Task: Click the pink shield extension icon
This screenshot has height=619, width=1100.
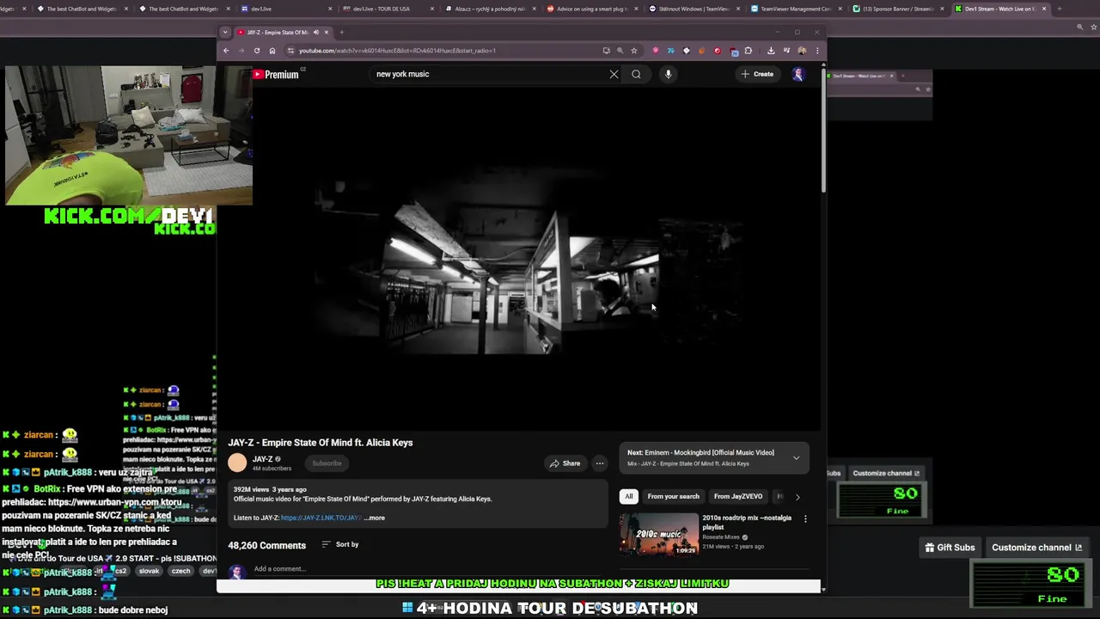Action: click(656, 51)
